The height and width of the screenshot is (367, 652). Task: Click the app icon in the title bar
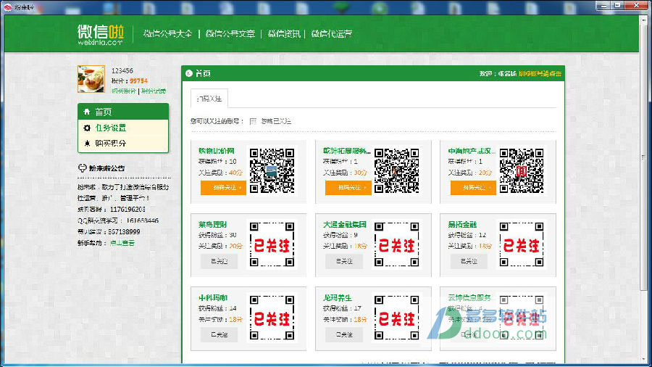tap(7, 7)
